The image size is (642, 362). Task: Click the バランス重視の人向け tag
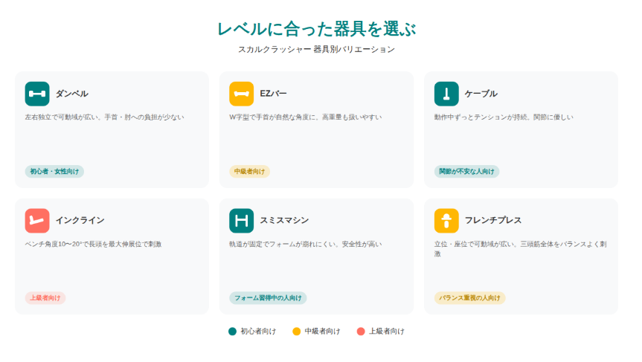469,298
